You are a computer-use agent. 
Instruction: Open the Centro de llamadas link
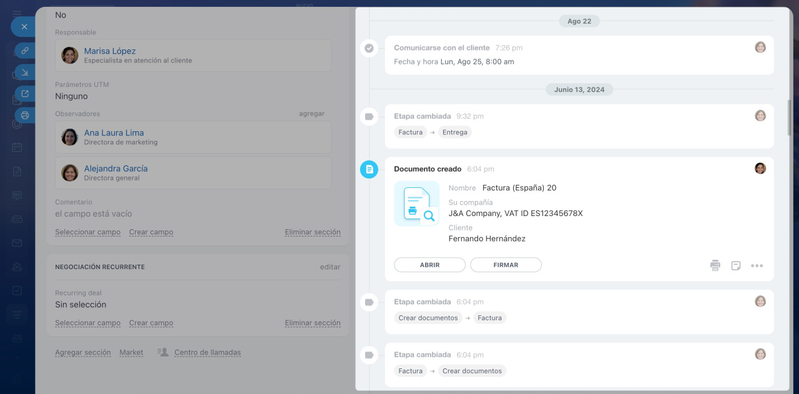(207, 353)
